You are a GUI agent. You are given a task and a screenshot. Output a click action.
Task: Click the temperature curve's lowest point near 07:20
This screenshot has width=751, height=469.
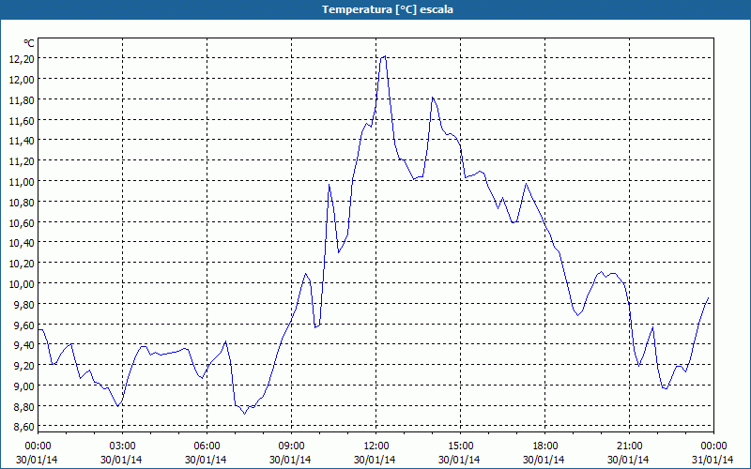click(244, 414)
